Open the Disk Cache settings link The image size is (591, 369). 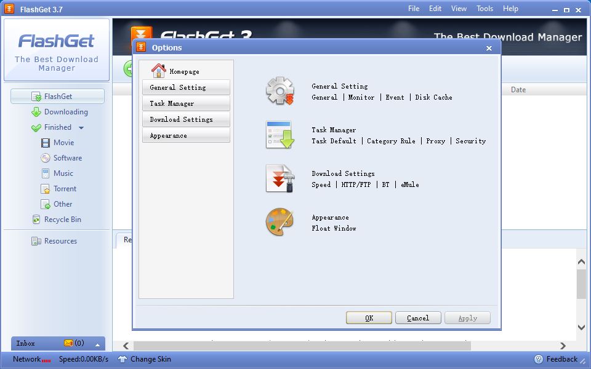point(433,98)
